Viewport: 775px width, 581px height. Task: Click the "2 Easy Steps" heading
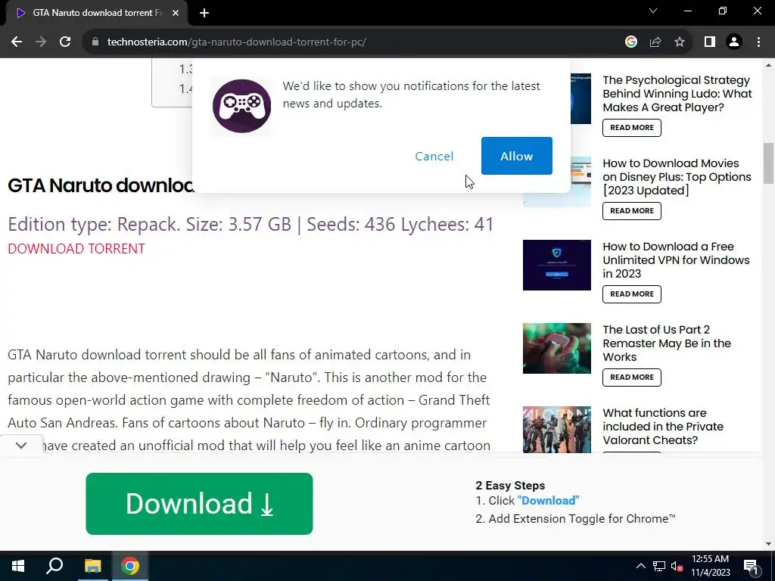510,486
